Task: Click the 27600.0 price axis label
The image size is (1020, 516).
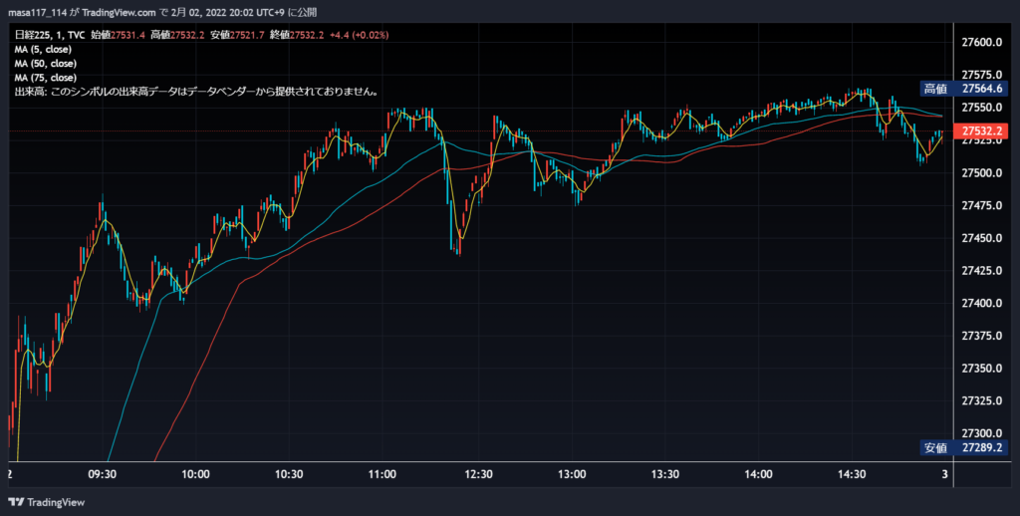Action: [x=980, y=43]
